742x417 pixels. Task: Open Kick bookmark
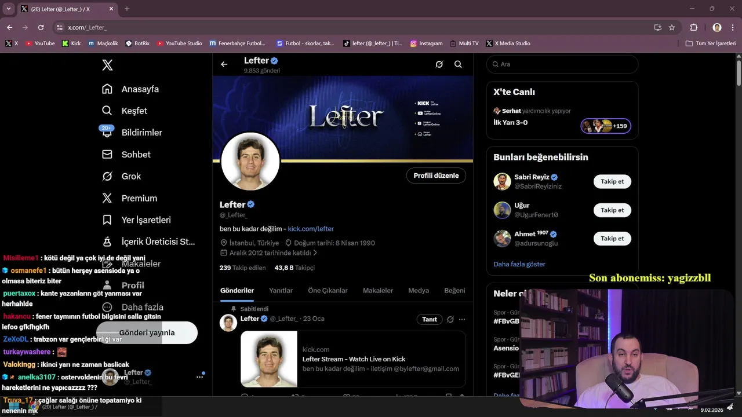[71, 43]
